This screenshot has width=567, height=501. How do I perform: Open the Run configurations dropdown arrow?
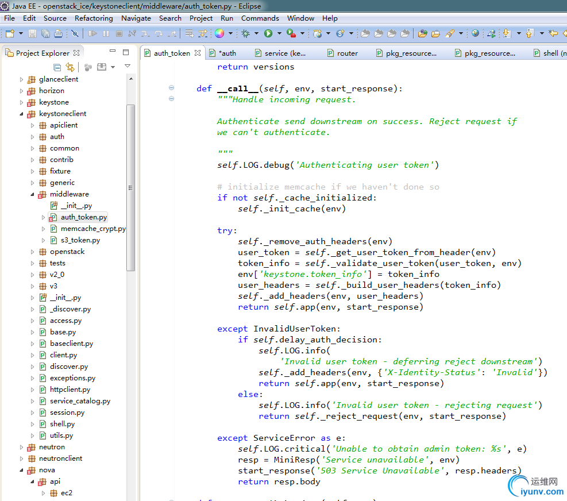coord(279,34)
